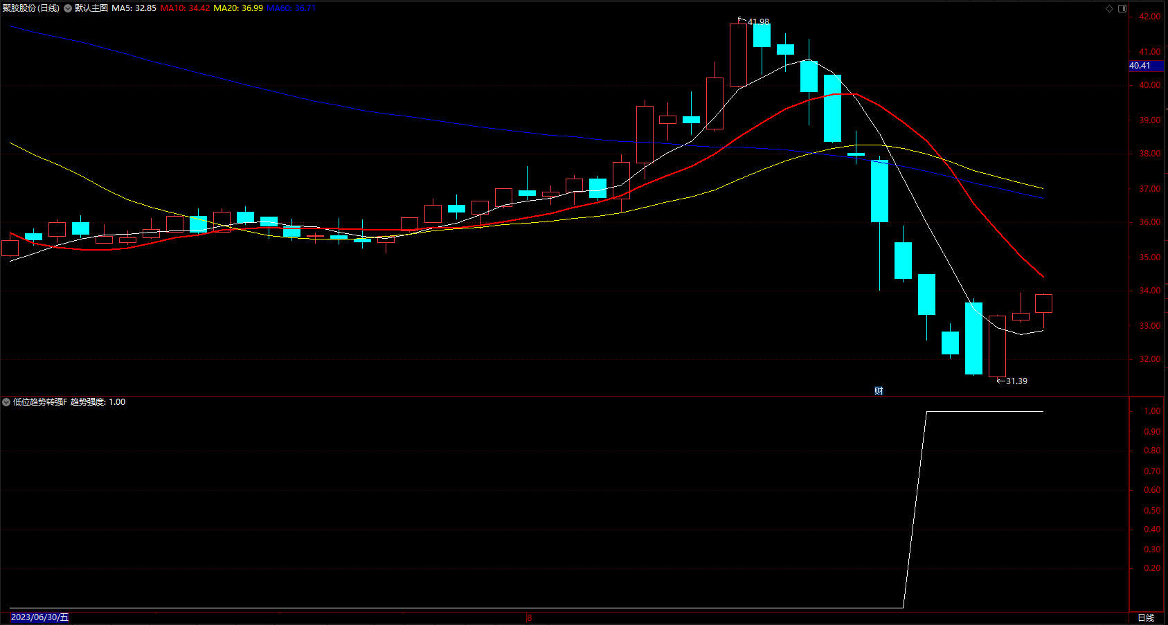Image resolution: width=1168 pixels, height=625 pixels.
Task: Toggle the side panel icon at top right
Action: [x=1122, y=8]
